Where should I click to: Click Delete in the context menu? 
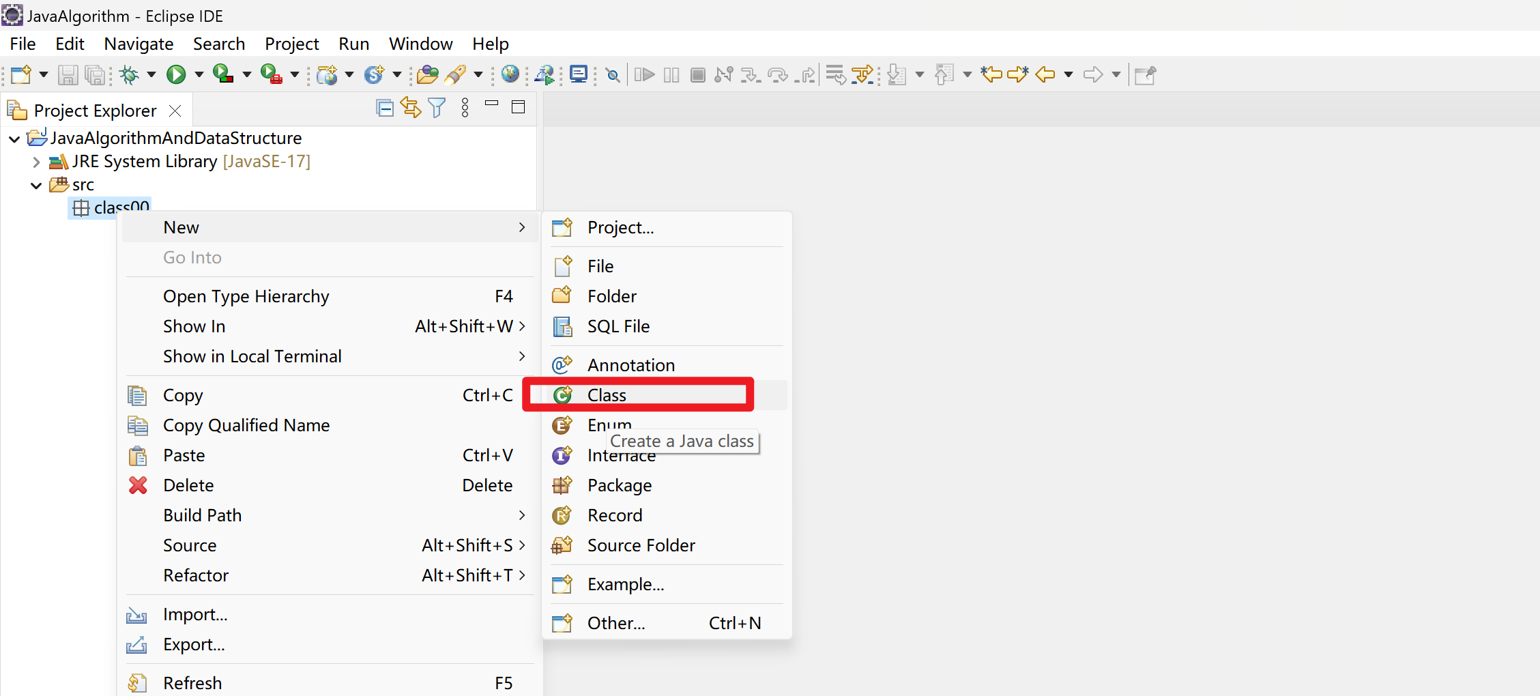click(x=329, y=485)
